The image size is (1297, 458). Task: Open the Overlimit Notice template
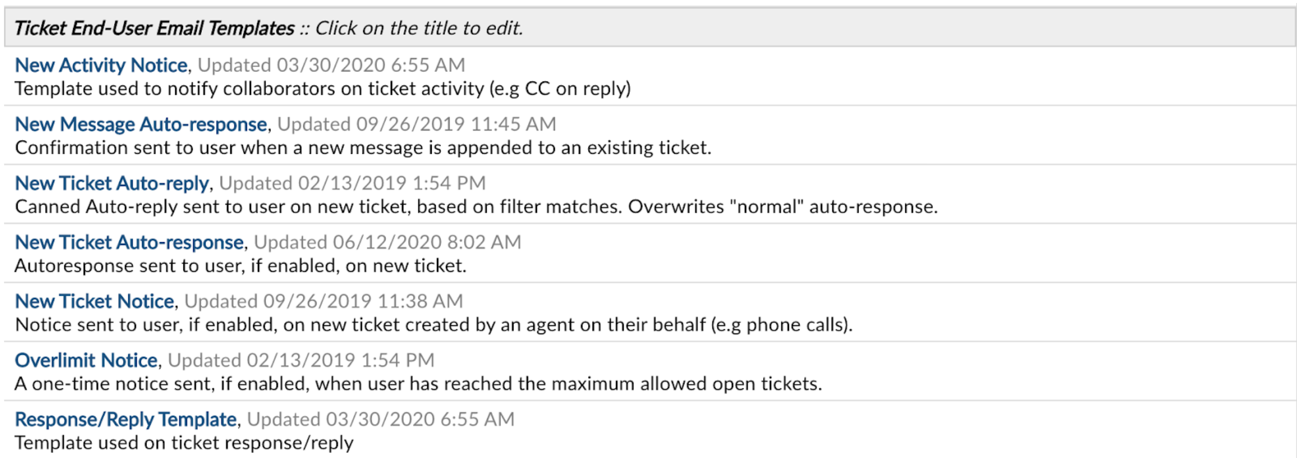[x=86, y=361]
